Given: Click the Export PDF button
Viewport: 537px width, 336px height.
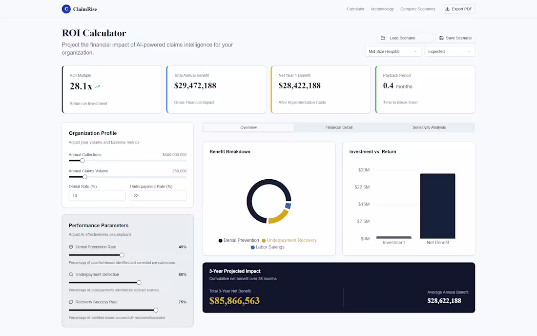Looking at the screenshot, I should click(x=458, y=9).
